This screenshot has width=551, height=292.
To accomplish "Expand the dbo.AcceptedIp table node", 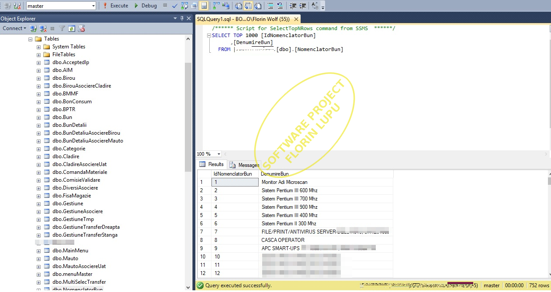I will (x=38, y=62).
